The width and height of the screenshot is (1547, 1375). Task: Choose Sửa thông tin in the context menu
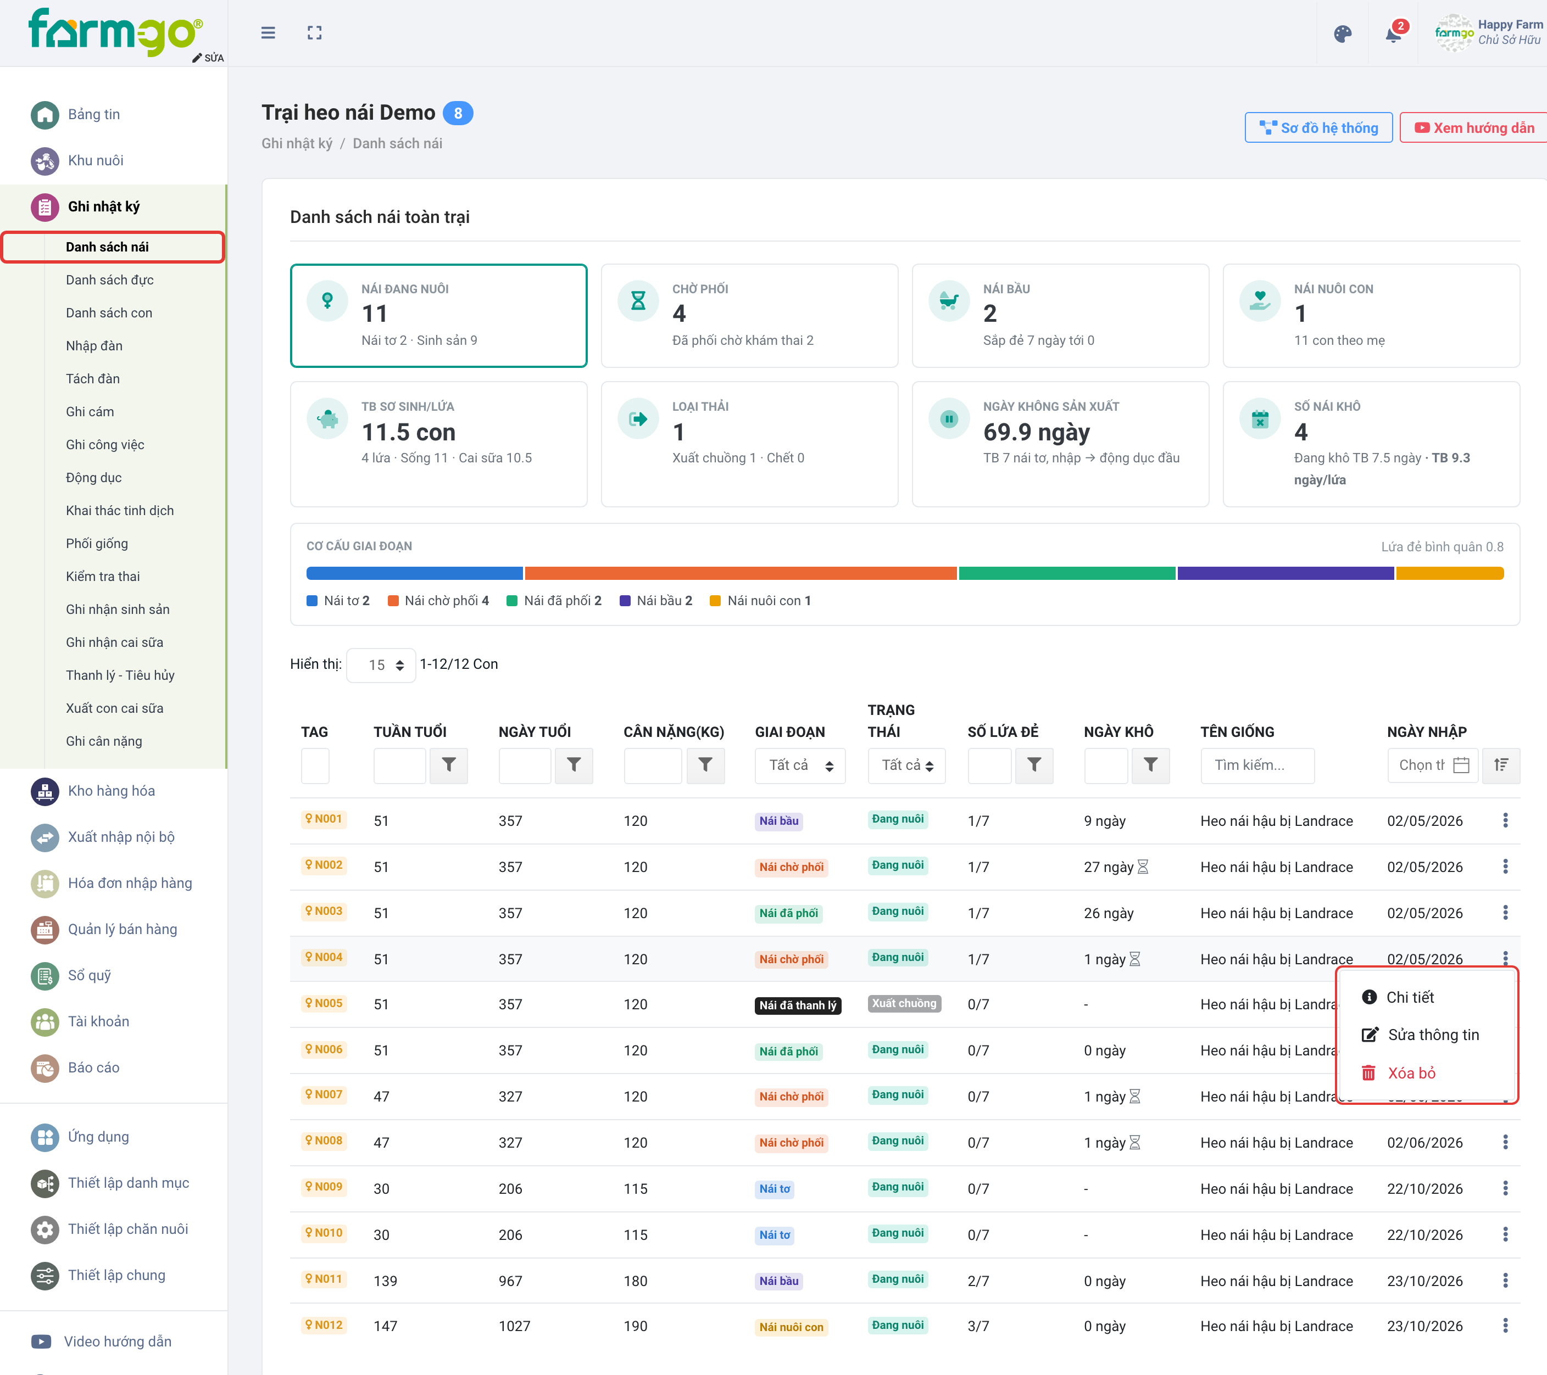pyautogui.click(x=1420, y=1035)
